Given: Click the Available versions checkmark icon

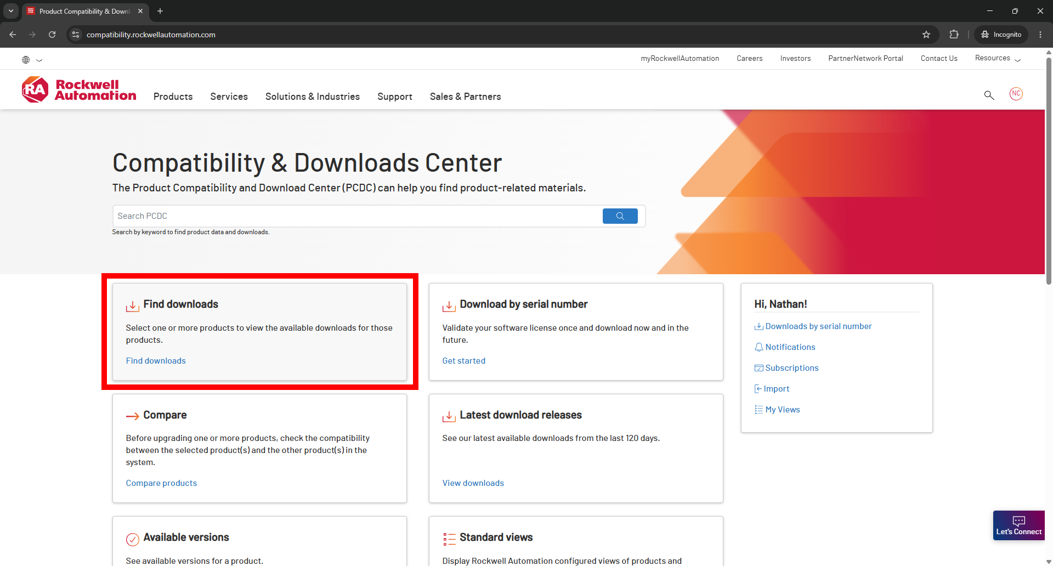Looking at the screenshot, I should (132, 539).
